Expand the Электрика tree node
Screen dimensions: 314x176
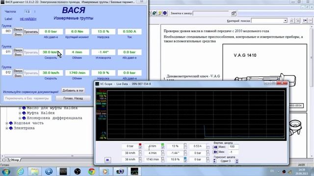click(6, 128)
